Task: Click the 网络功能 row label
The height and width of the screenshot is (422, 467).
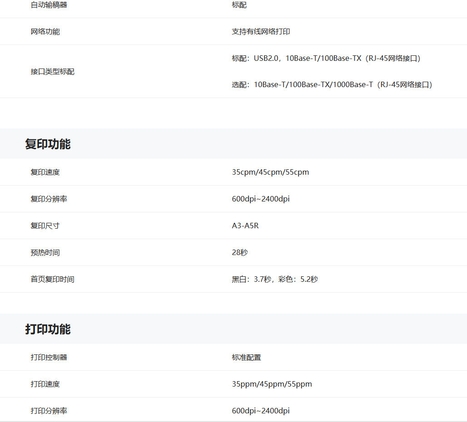Action: [x=45, y=32]
